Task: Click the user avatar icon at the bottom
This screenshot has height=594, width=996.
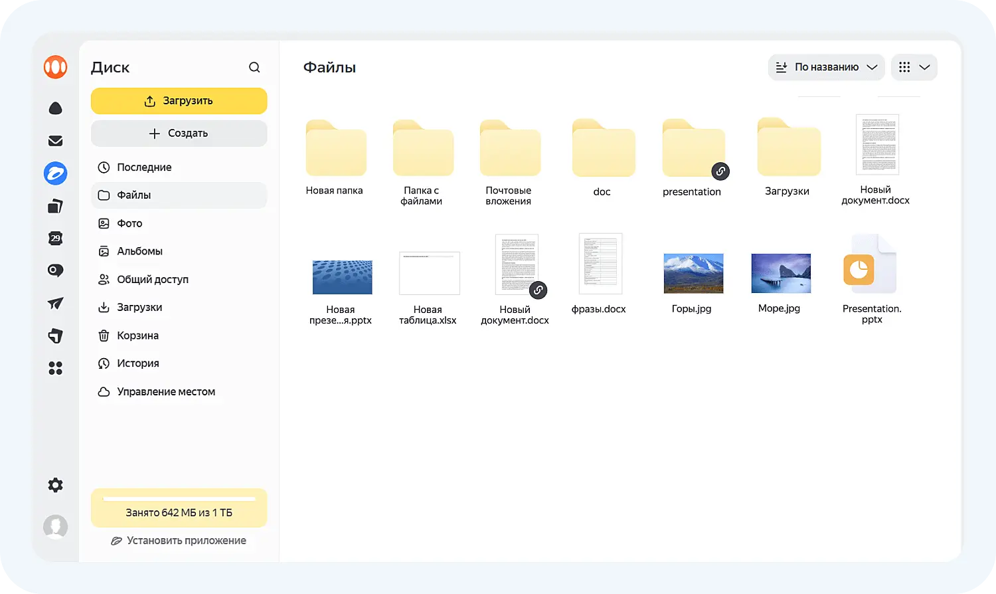Action: point(56,527)
